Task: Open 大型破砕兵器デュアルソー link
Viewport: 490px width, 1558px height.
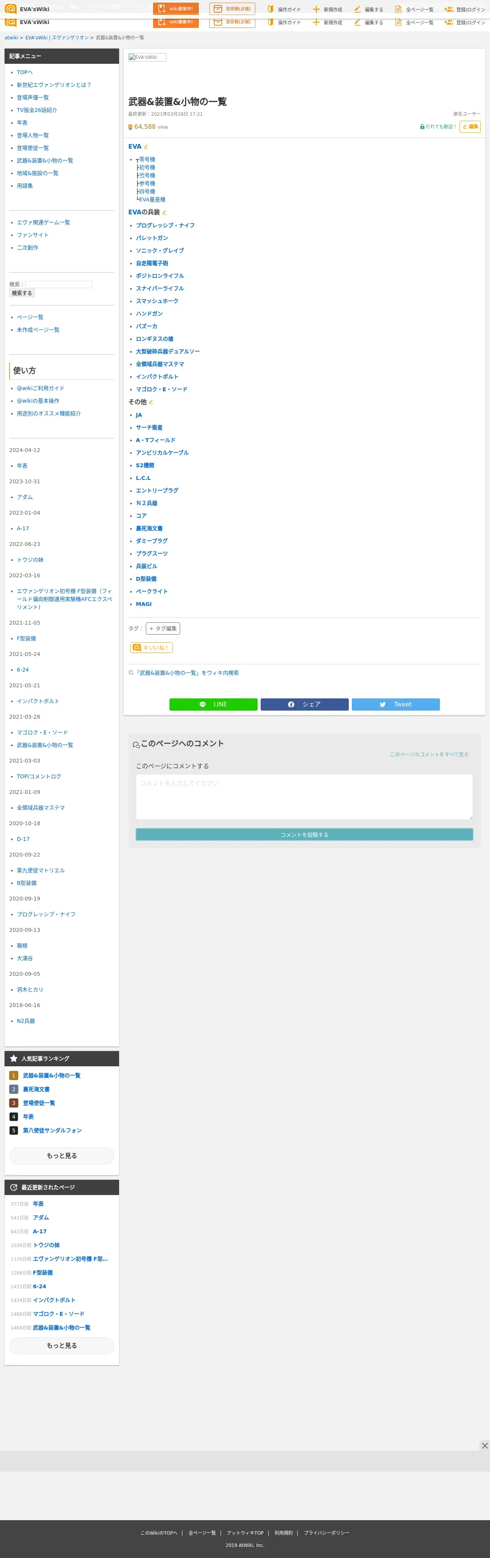Action: tap(168, 352)
